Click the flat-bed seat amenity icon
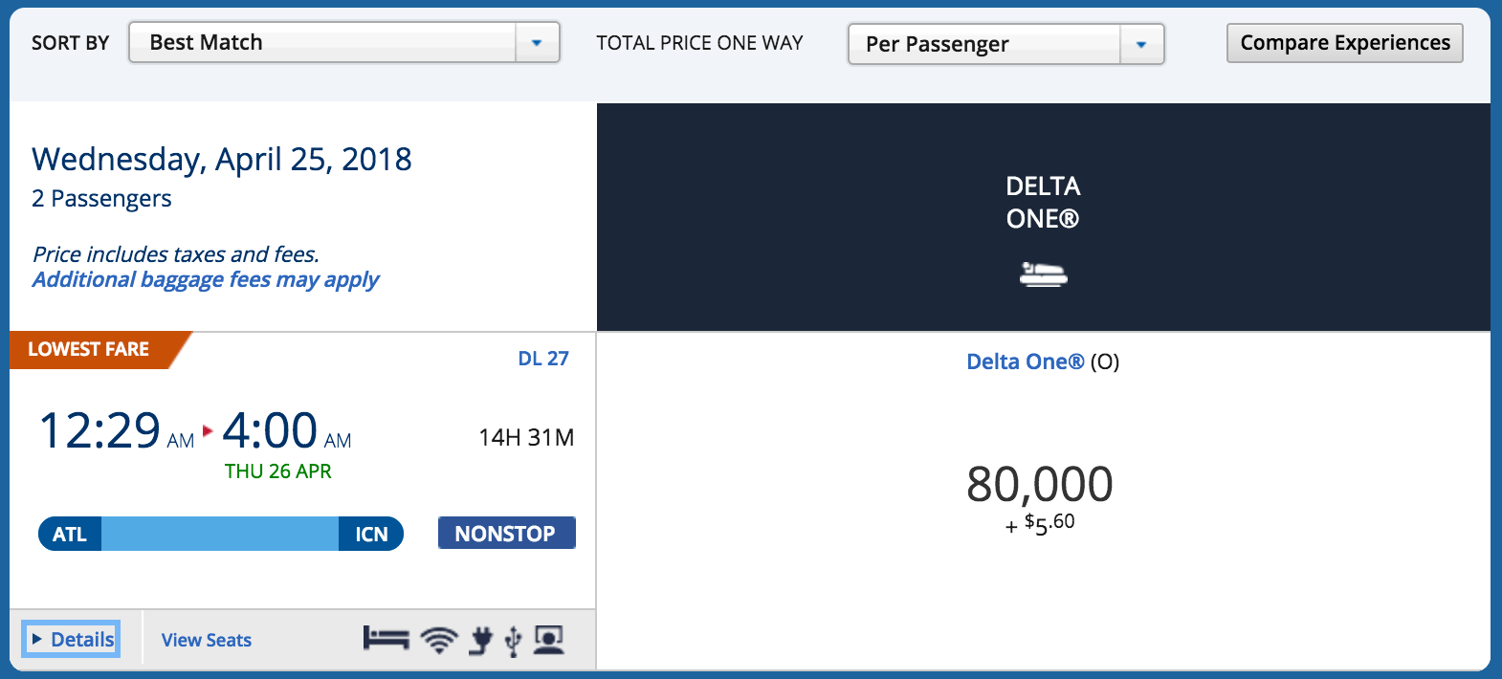 point(386,639)
